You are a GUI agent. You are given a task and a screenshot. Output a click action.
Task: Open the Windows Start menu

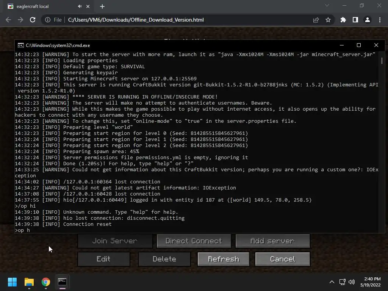point(12,282)
